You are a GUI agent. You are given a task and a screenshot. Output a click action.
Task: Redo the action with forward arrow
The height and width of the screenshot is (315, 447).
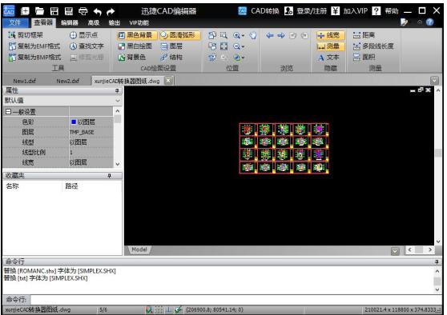tap(111, 11)
